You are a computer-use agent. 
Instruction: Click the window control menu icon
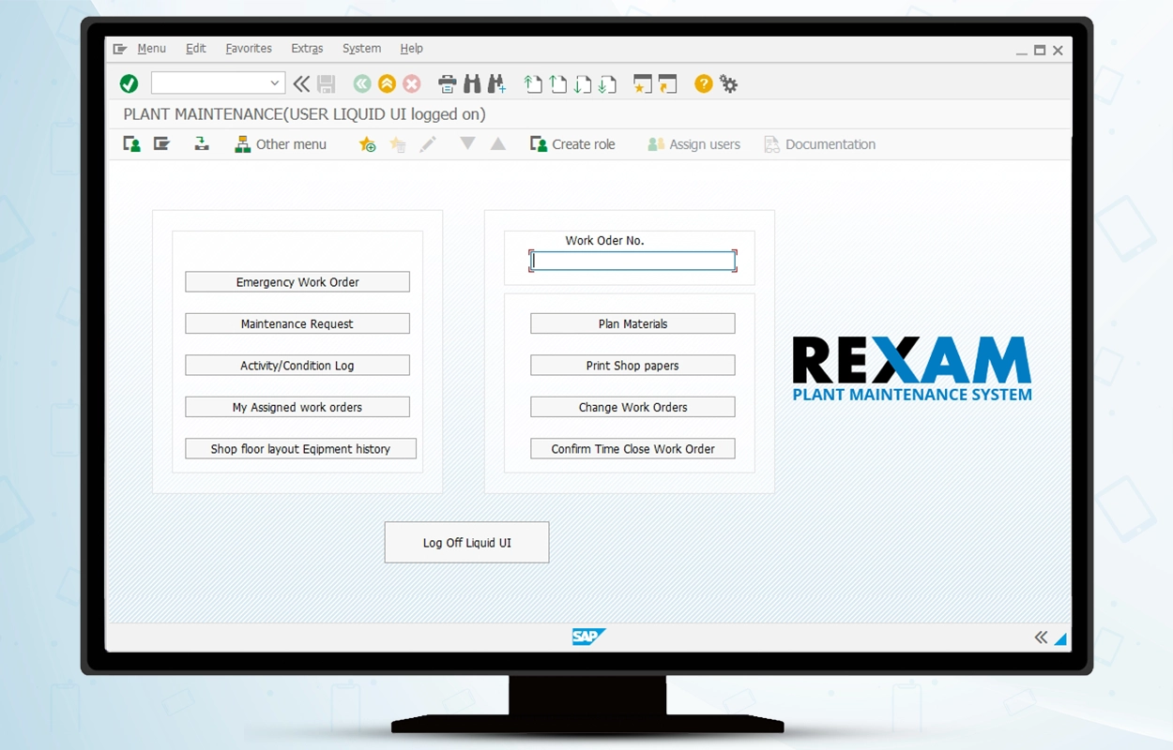pyautogui.click(x=119, y=49)
